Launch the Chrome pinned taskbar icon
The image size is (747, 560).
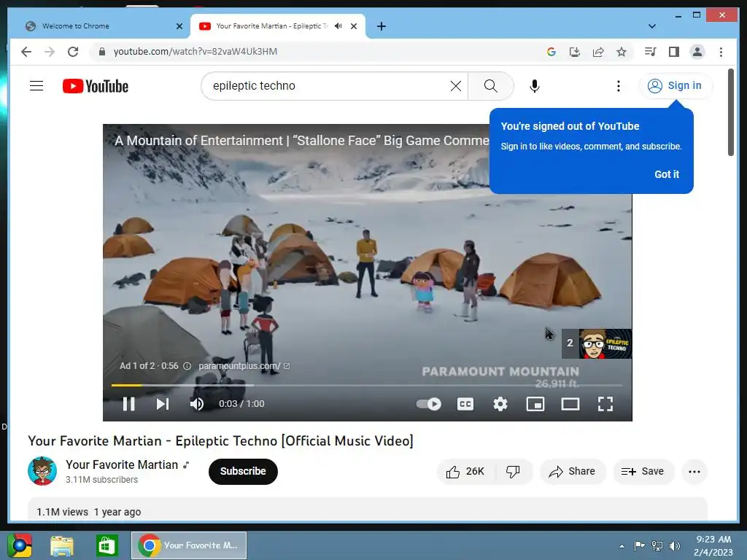click(20, 545)
